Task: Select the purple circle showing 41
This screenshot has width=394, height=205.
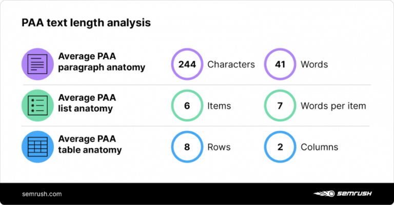Action: pyautogui.click(x=280, y=64)
